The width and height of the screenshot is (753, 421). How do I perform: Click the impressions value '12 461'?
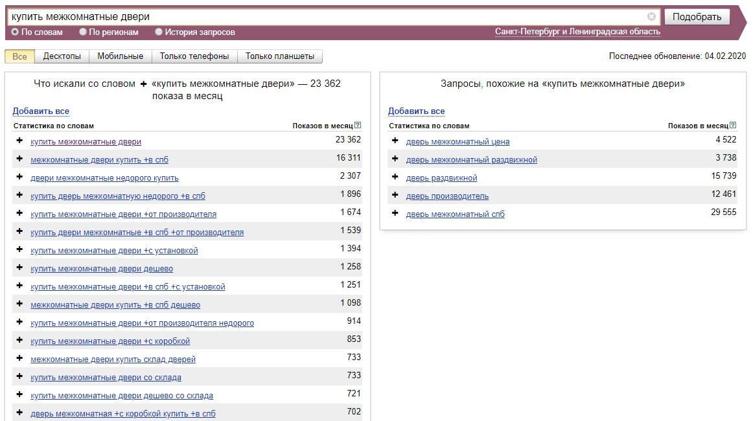click(724, 194)
